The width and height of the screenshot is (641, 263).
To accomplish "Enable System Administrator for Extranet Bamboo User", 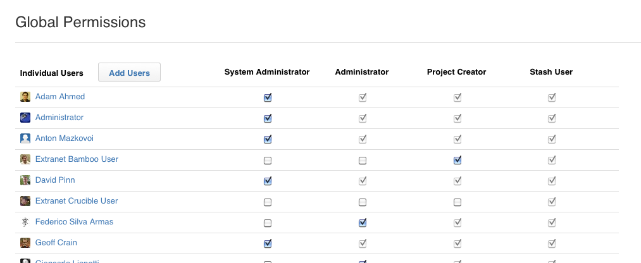I will [x=268, y=161].
